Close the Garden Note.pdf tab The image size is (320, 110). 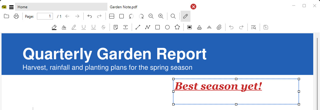click(x=193, y=7)
